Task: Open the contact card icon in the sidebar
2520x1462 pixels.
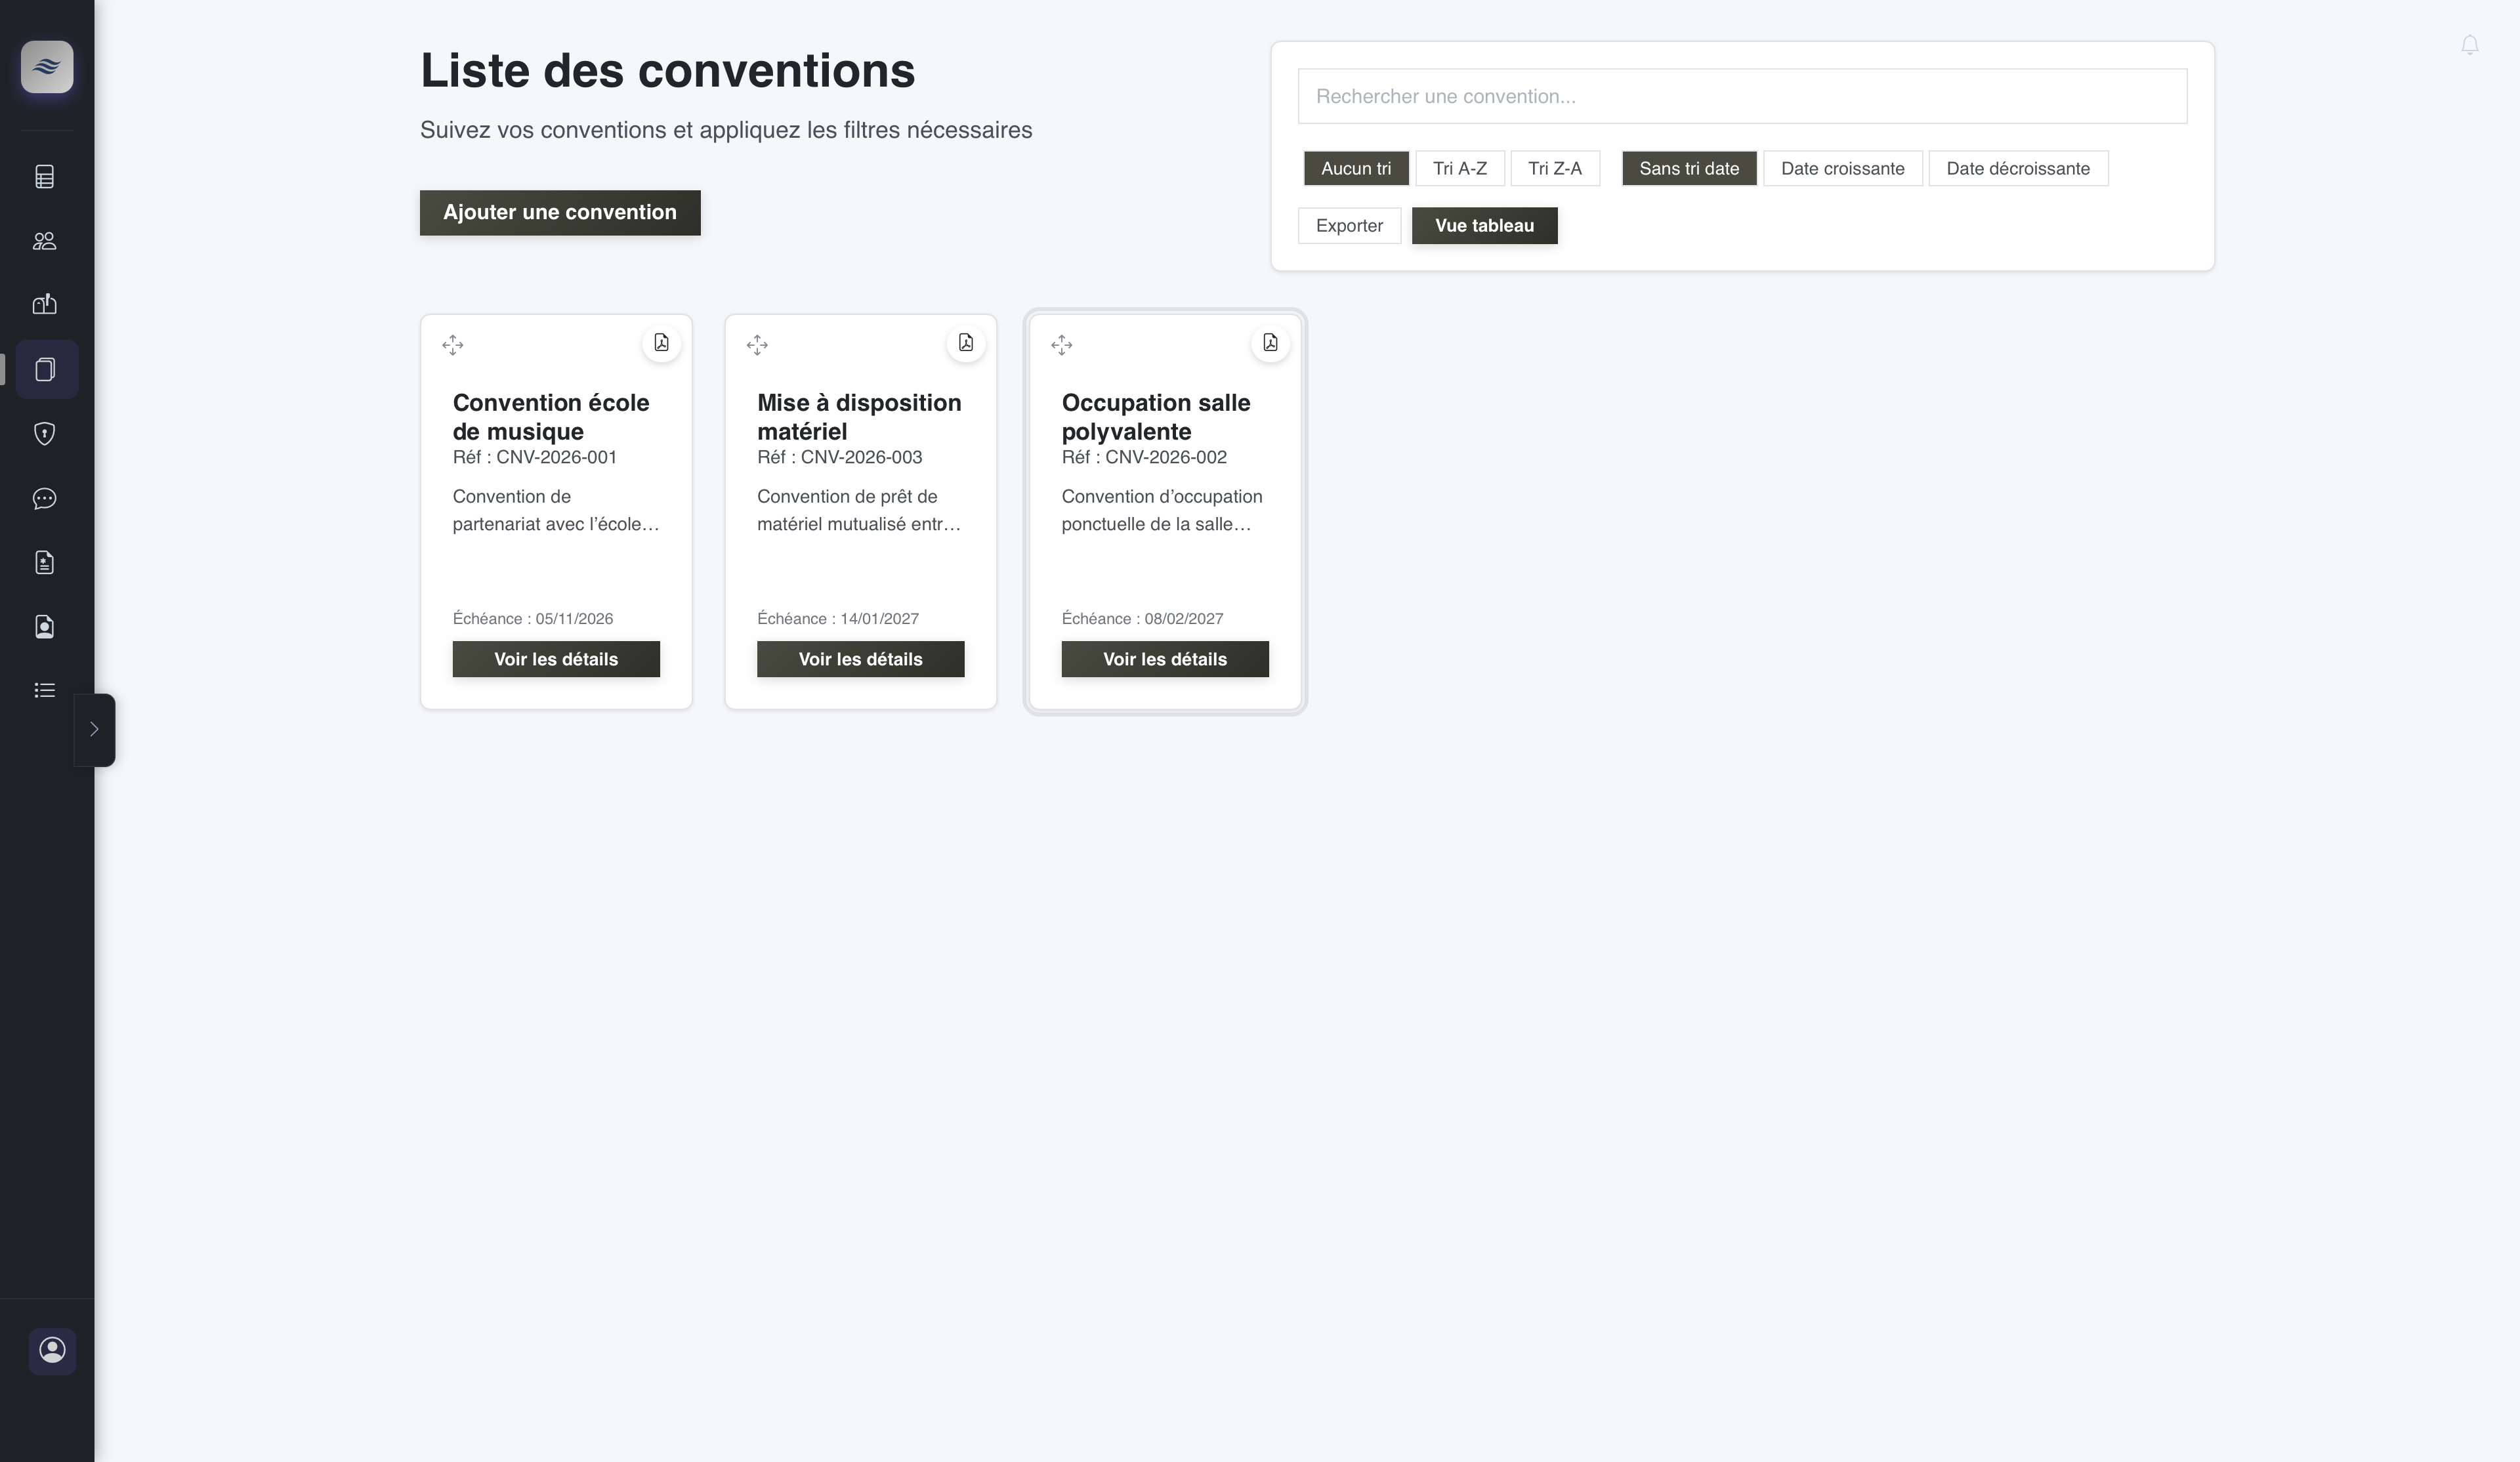Action: pyautogui.click(x=45, y=627)
